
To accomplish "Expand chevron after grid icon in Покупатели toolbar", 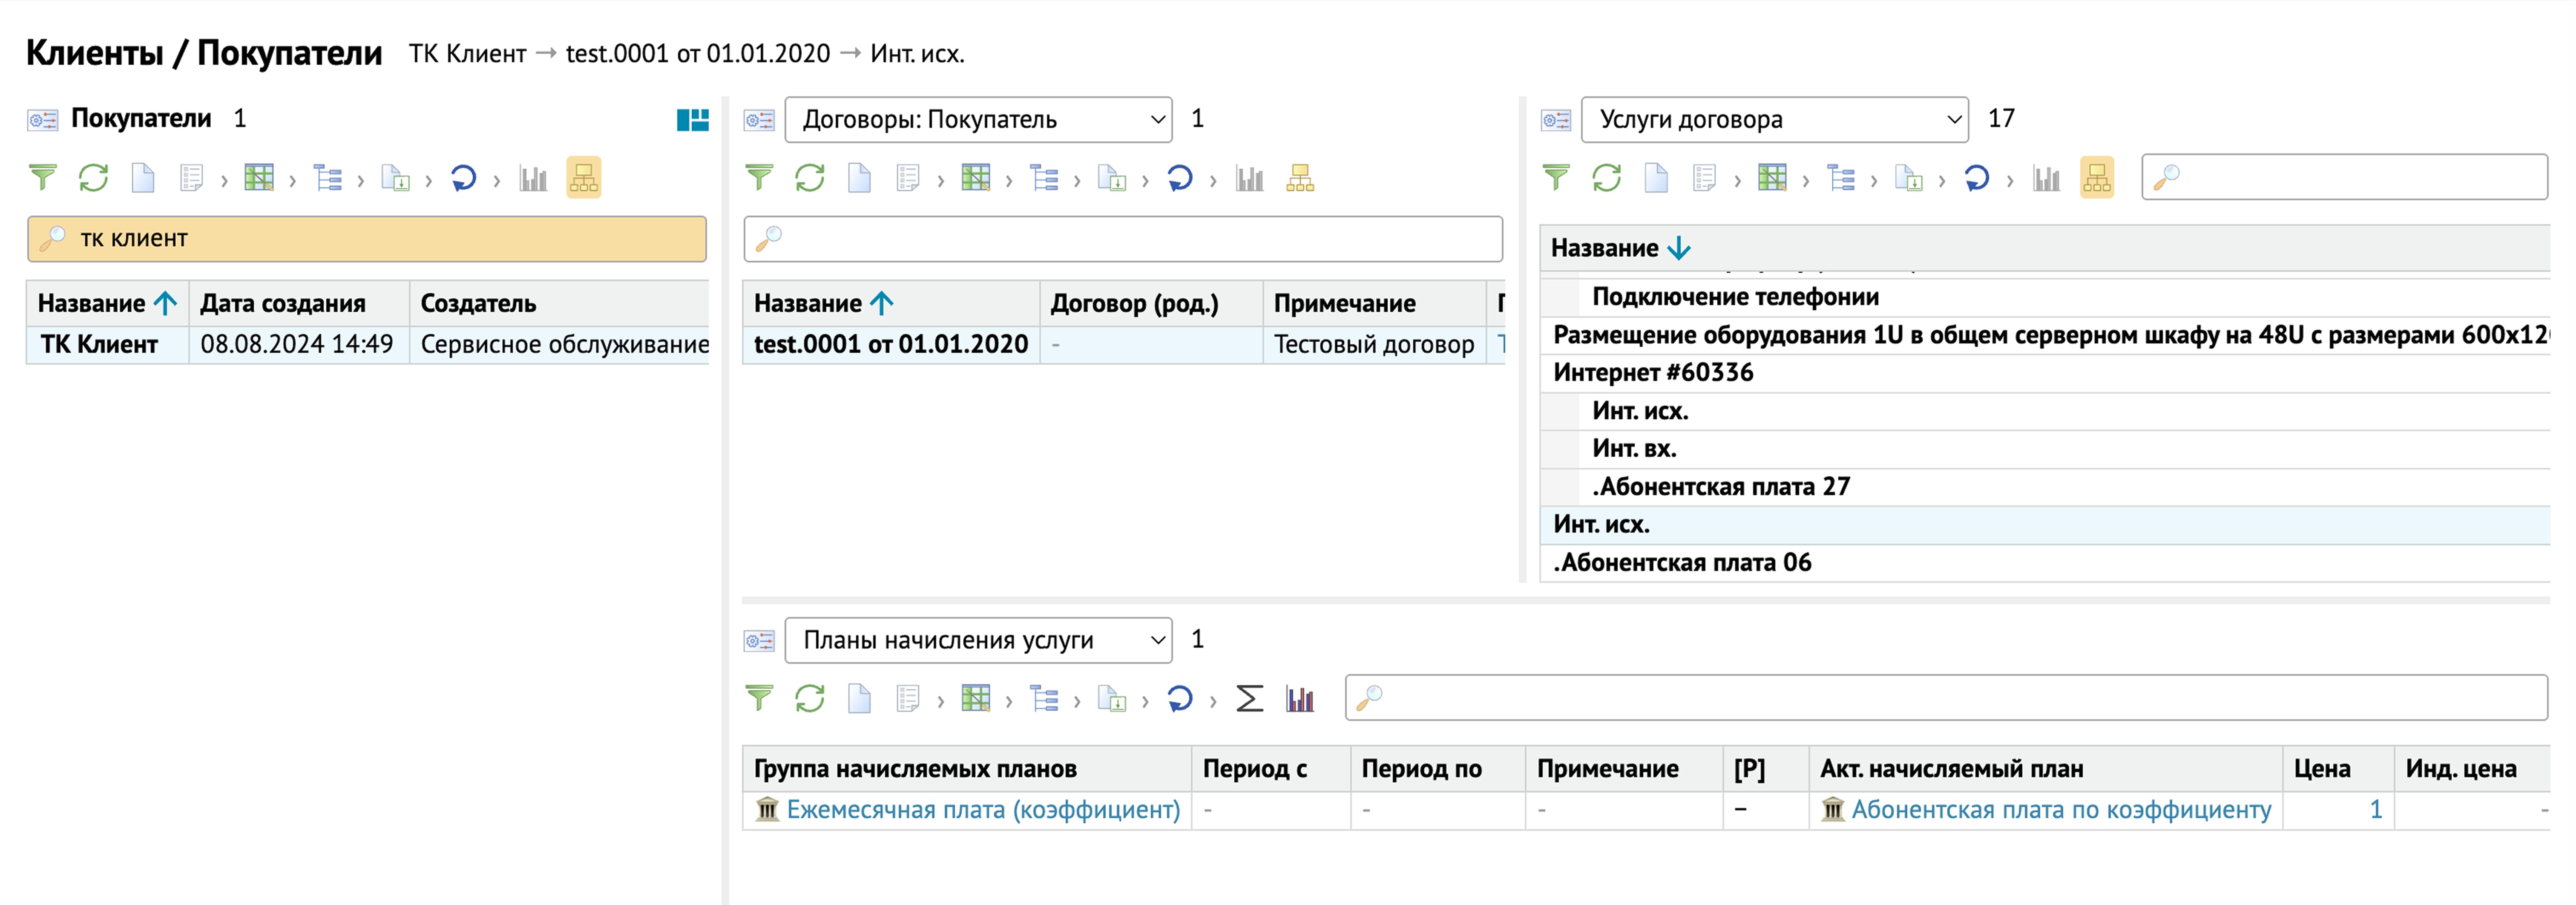I will pyautogui.click(x=292, y=181).
